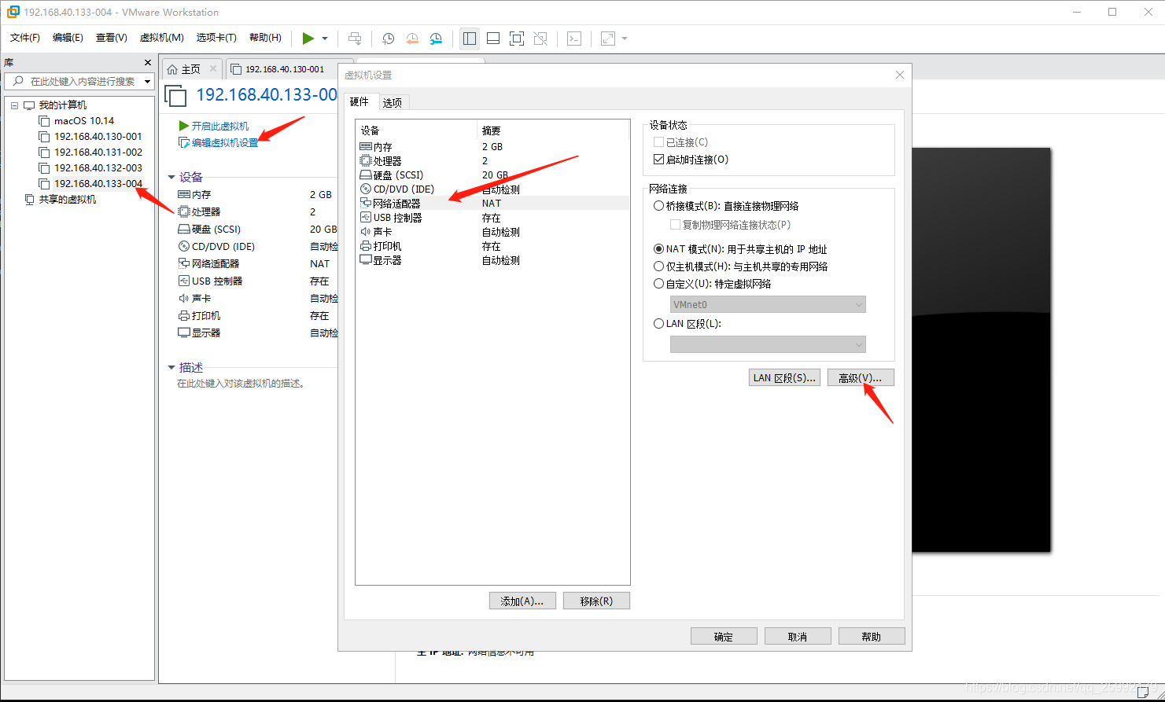Toggle the 启动时连接(O) checkbox
1165x702 pixels.
click(x=659, y=160)
